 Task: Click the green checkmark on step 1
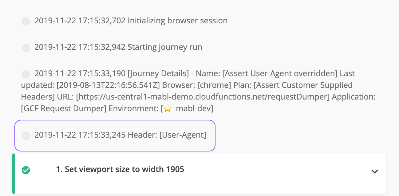pos(26,170)
